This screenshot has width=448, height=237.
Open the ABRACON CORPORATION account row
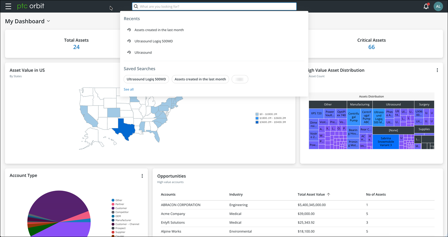(297, 205)
